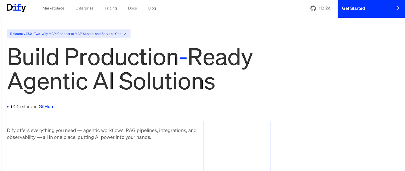The width and height of the screenshot is (405, 171).
Task: Click the external-link arrow in release banner
Action: click(125, 34)
